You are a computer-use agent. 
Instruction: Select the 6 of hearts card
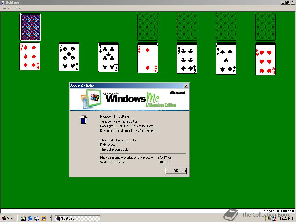click(265, 61)
